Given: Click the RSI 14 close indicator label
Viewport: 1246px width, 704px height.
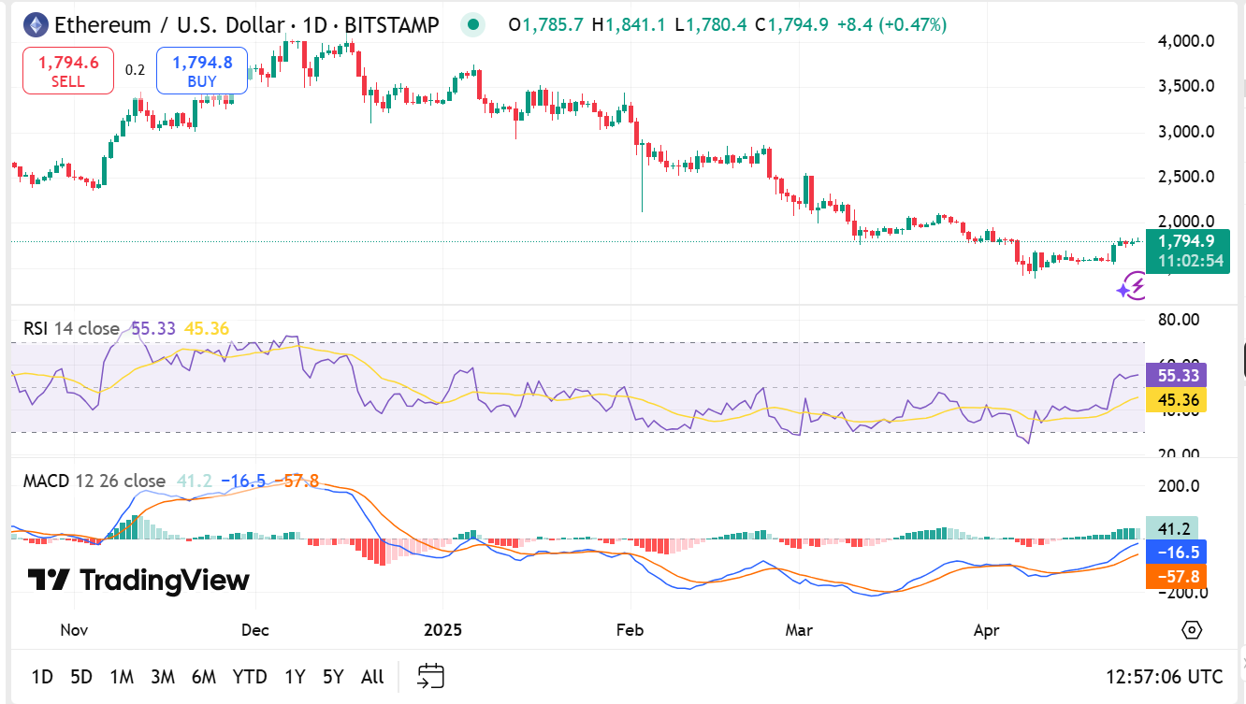Looking at the screenshot, I should tap(71, 328).
